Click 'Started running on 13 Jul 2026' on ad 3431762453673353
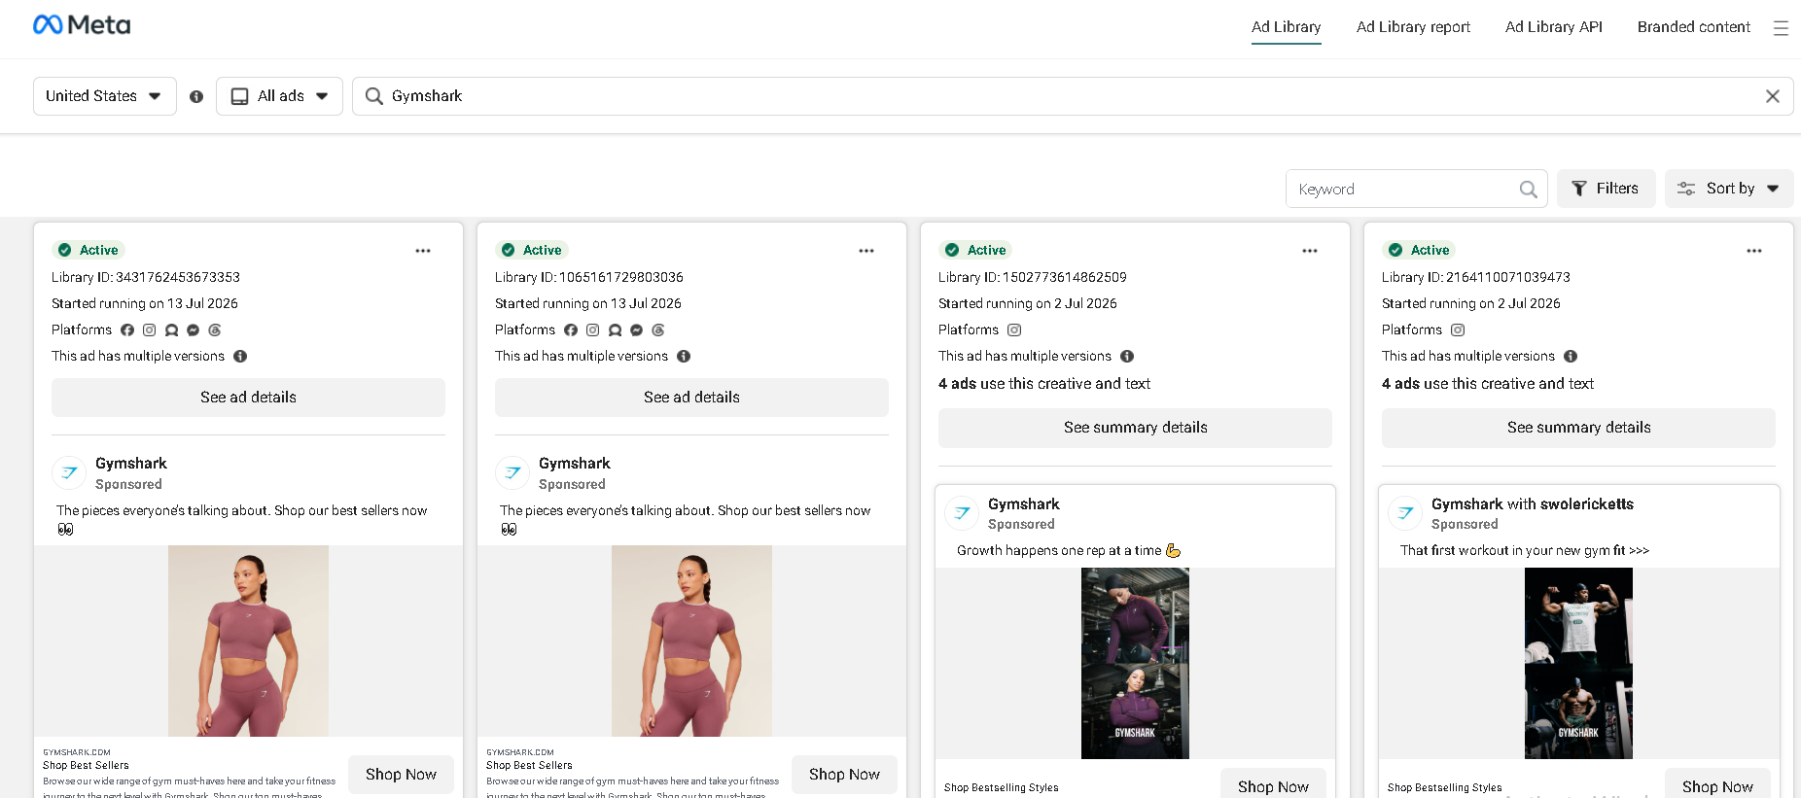This screenshot has width=1801, height=798. coord(145,303)
